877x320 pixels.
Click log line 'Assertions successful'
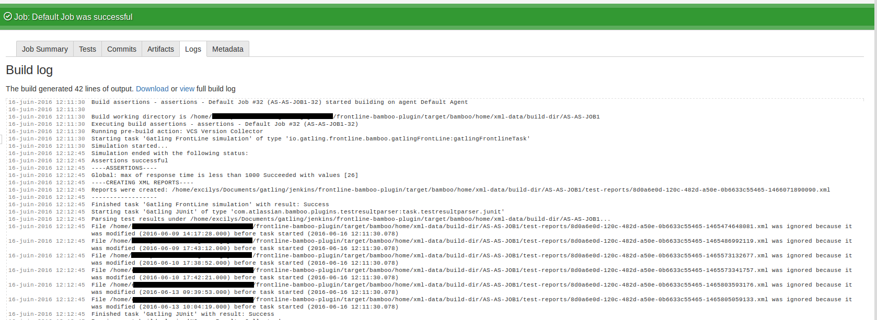tap(130, 161)
